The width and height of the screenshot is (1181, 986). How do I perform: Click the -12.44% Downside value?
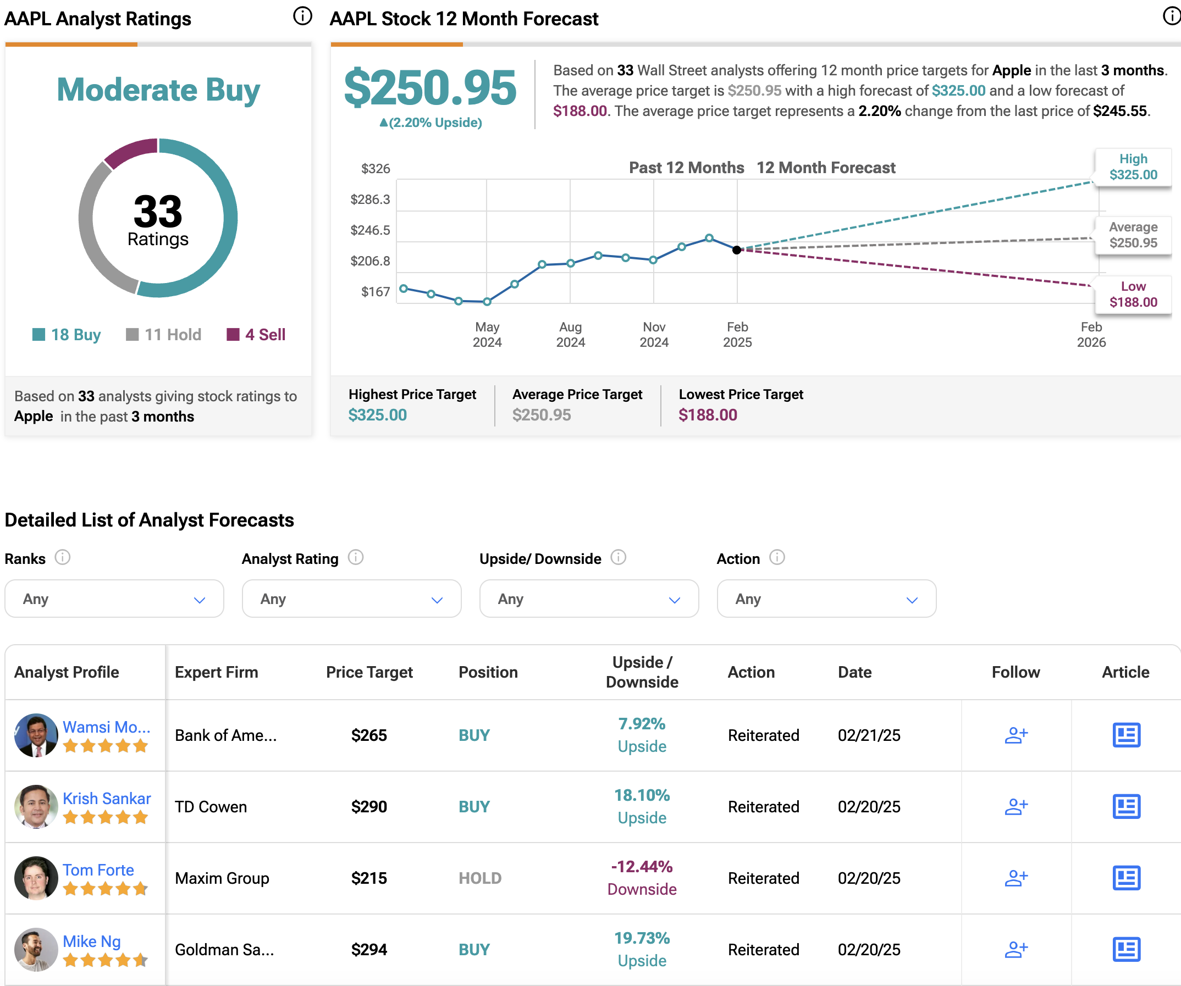[642, 878]
